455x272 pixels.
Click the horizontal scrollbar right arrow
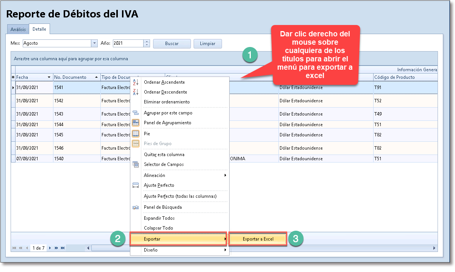[x=435, y=248]
